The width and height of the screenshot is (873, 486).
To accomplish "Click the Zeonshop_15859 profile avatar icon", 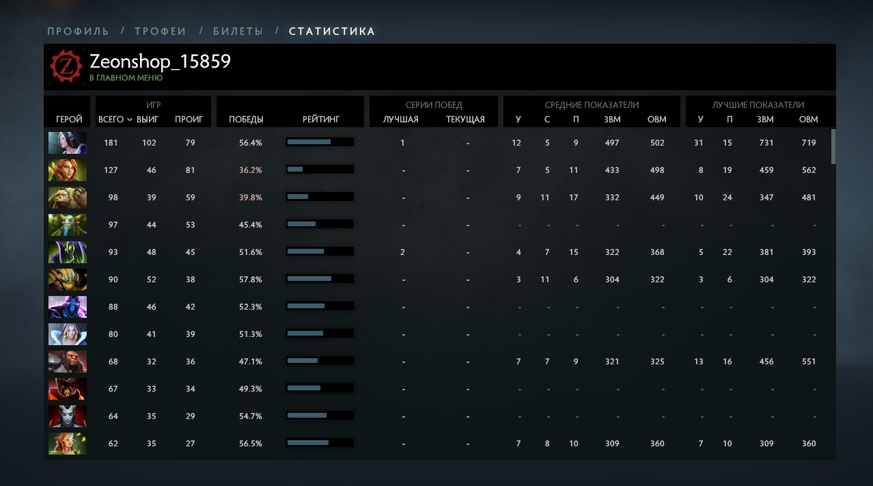I will point(66,66).
